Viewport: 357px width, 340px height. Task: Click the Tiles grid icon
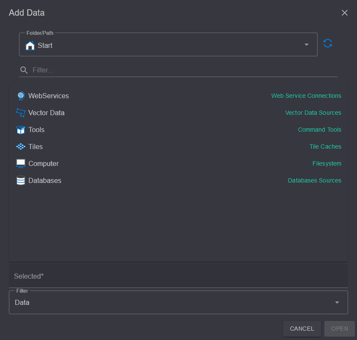[x=21, y=147]
